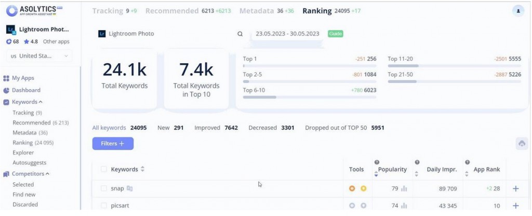
Task: Switch to the Recommended top tab
Action: 188,11
